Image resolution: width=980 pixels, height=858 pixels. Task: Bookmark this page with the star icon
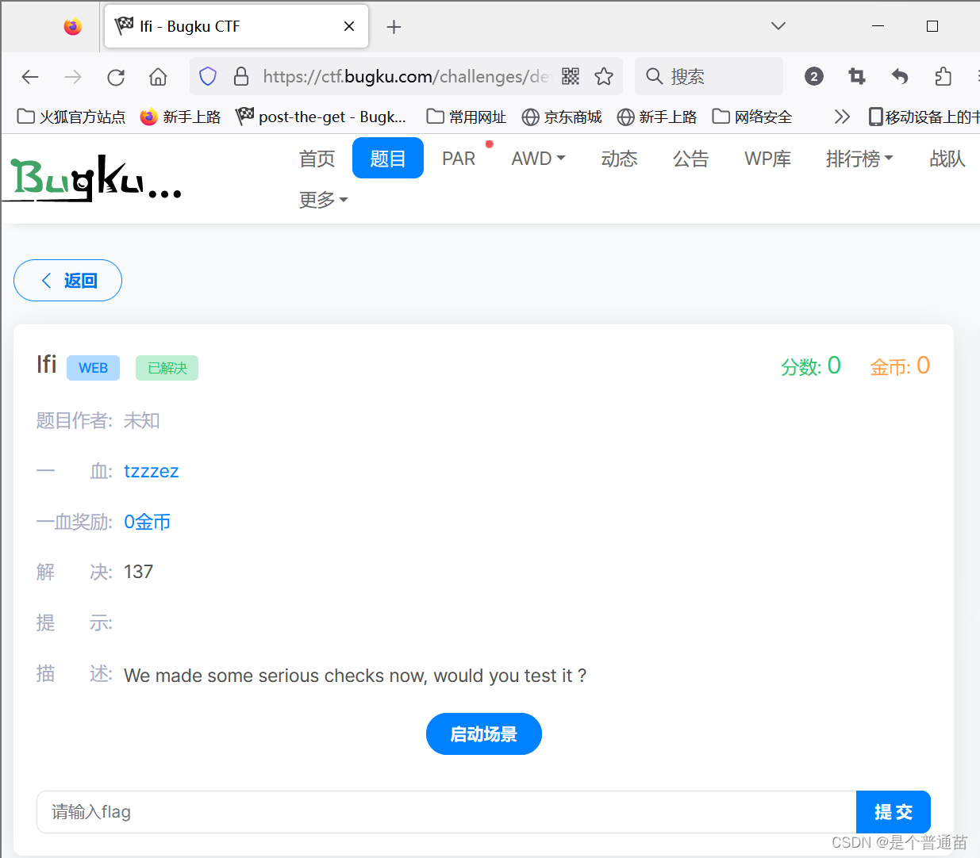[x=604, y=76]
